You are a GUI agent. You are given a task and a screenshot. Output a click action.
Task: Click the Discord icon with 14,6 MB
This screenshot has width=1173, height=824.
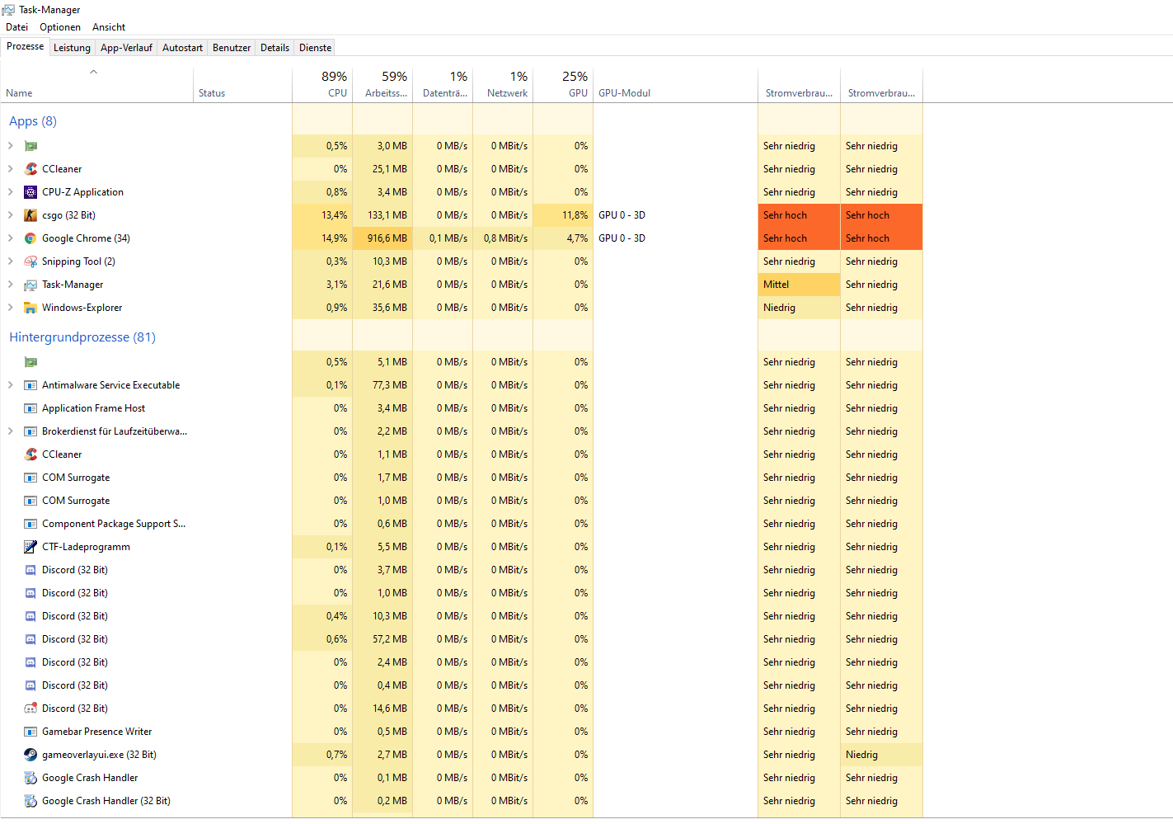30,709
